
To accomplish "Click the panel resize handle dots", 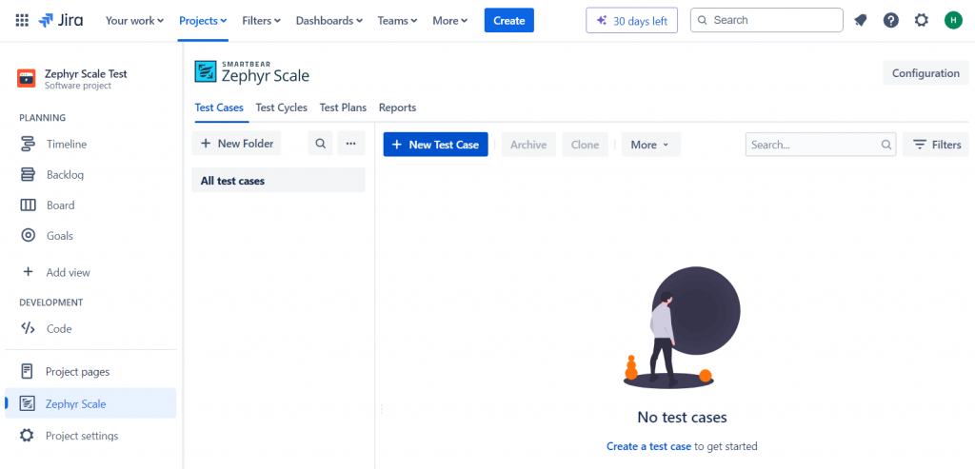I will 381,409.
